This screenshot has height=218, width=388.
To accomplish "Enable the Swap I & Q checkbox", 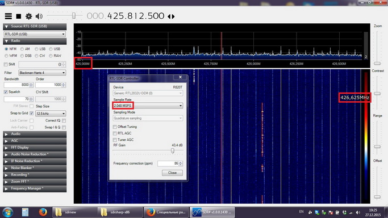I will click(64, 127).
